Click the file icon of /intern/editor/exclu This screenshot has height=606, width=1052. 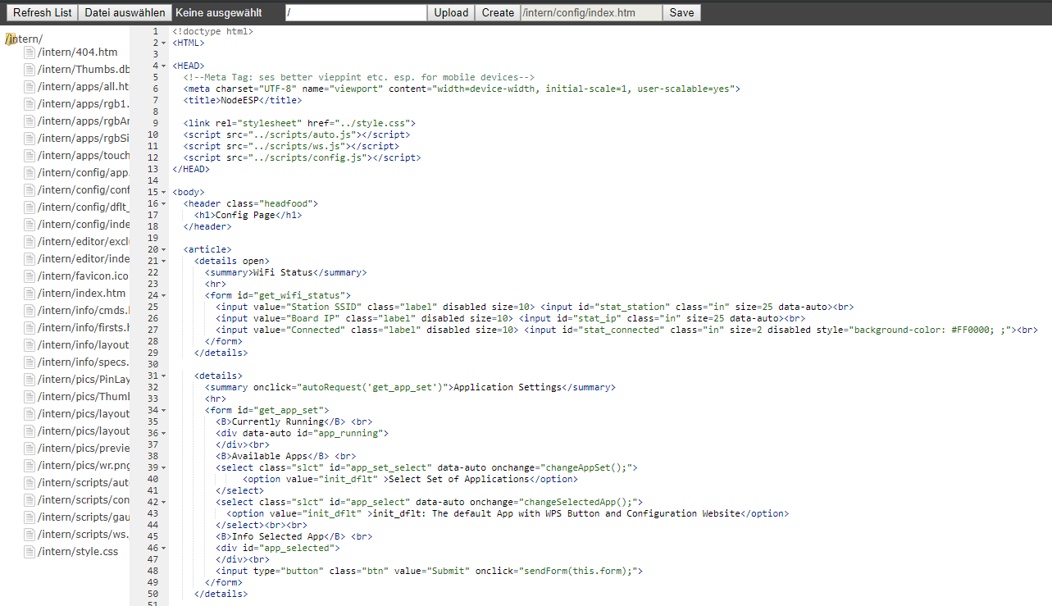tap(30, 242)
